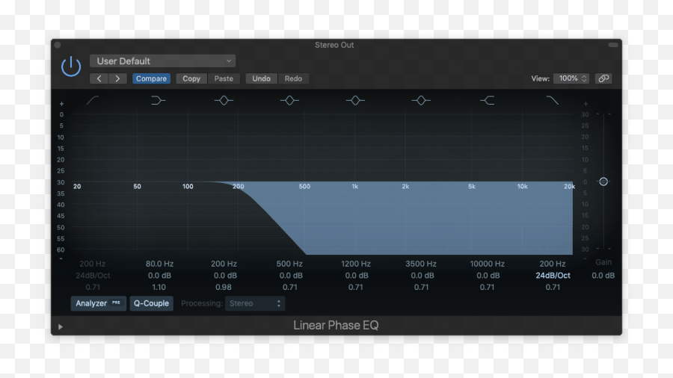The width and height of the screenshot is (673, 378).
Task: Click the Gain 0.0 dB value
Action: pos(603,276)
